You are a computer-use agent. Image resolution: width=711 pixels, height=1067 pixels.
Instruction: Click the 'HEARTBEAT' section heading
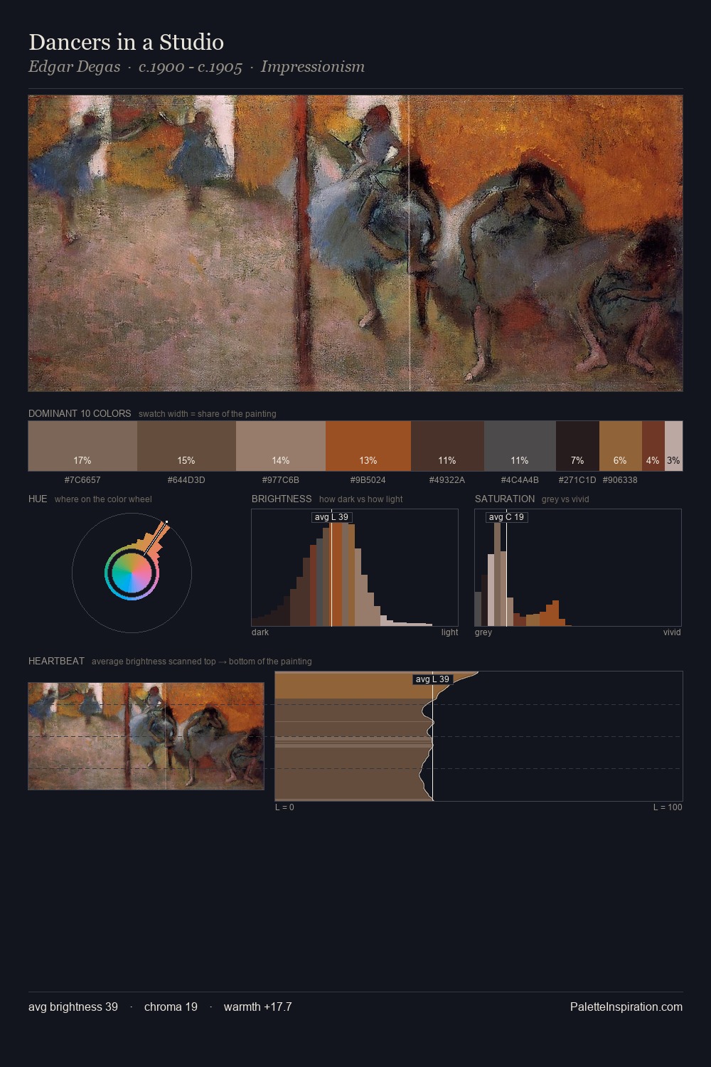click(x=56, y=661)
